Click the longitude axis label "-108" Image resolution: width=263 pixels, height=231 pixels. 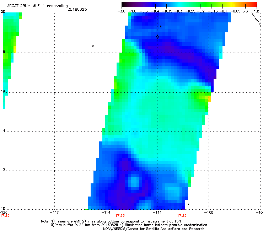point(209,213)
